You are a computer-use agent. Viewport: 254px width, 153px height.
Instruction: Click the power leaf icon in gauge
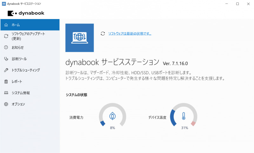112,116
